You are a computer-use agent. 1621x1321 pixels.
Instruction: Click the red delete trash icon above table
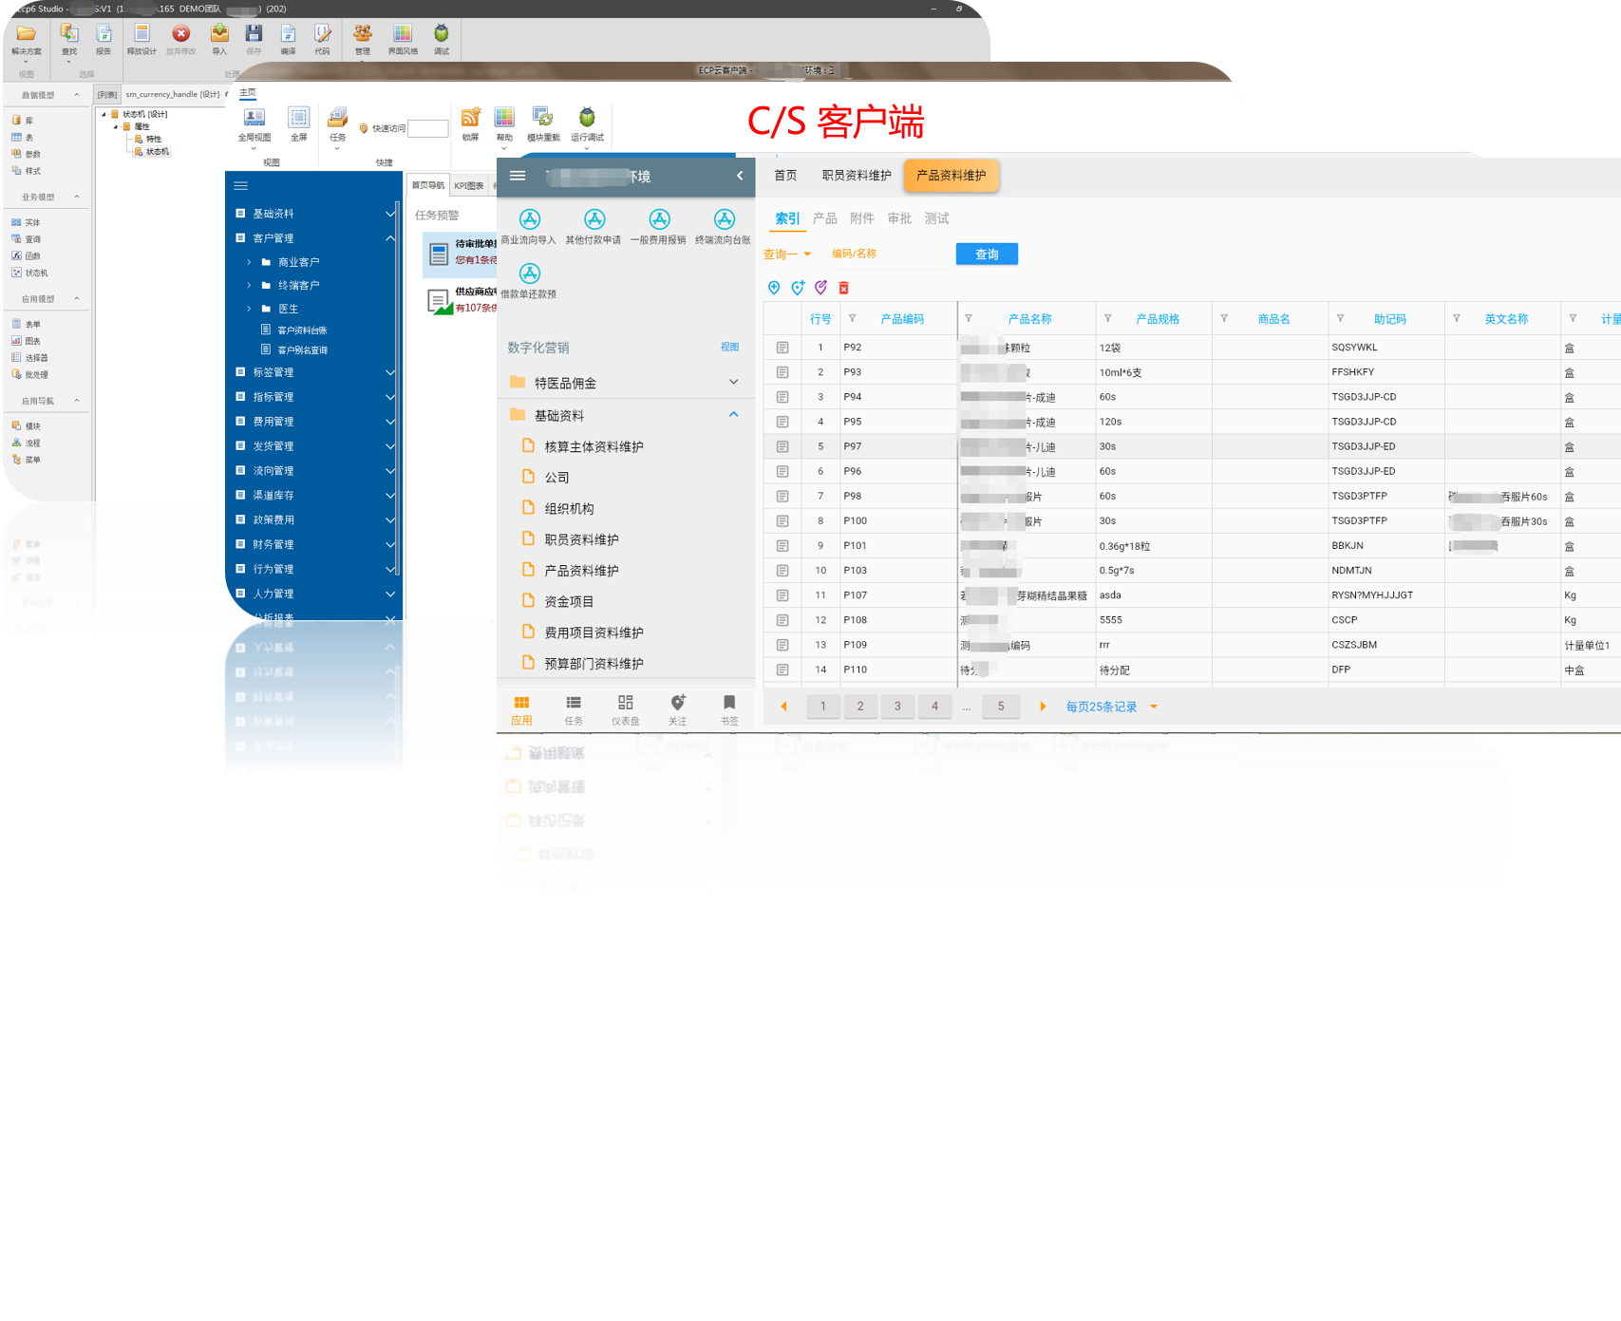click(x=843, y=288)
